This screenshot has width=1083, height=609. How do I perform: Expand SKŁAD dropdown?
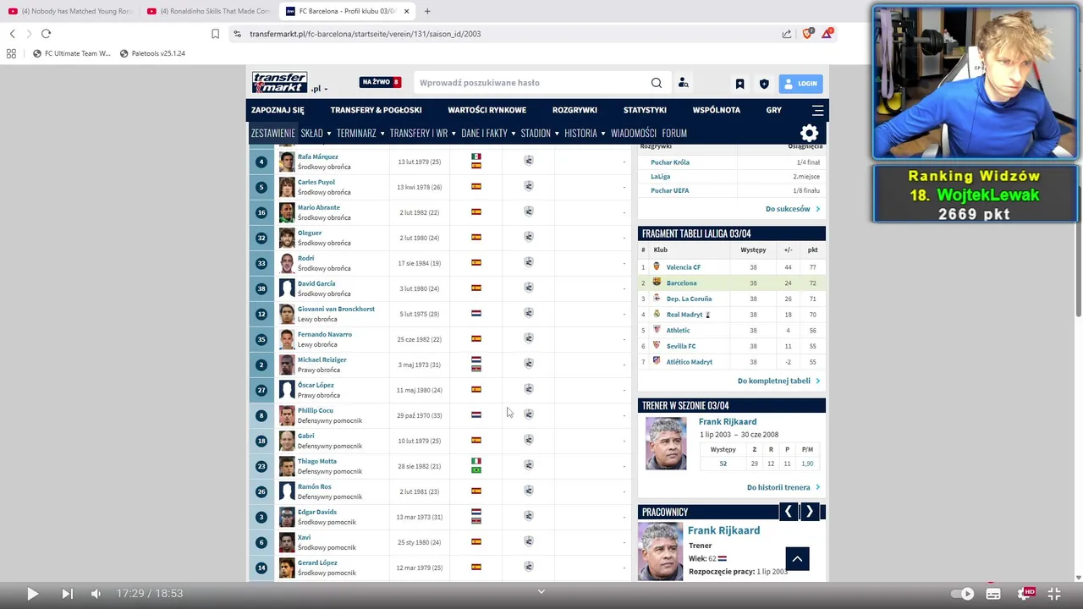(315, 133)
